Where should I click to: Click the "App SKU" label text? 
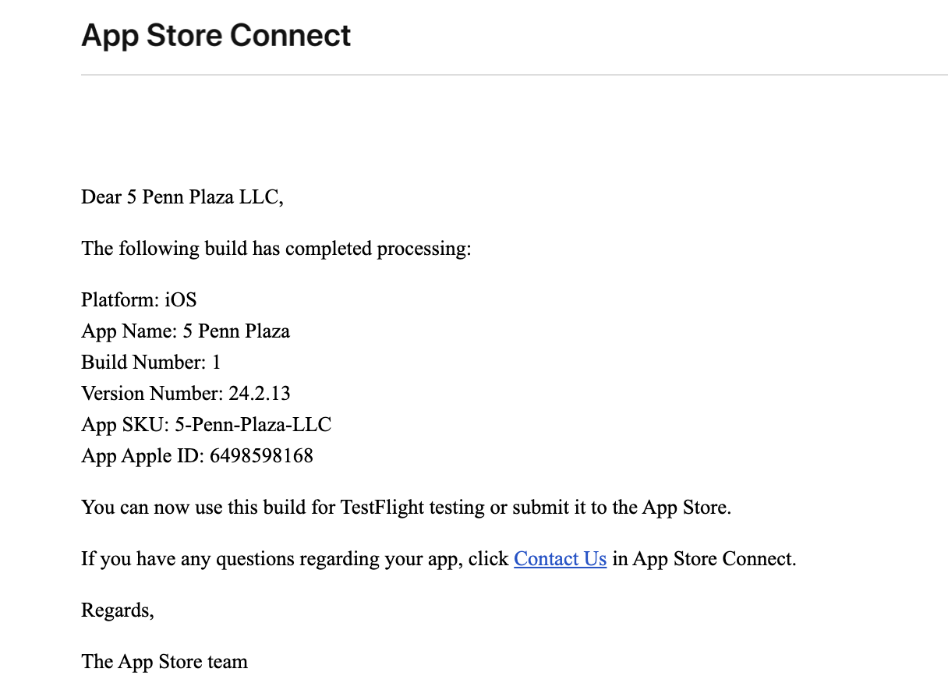coord(119,425)
